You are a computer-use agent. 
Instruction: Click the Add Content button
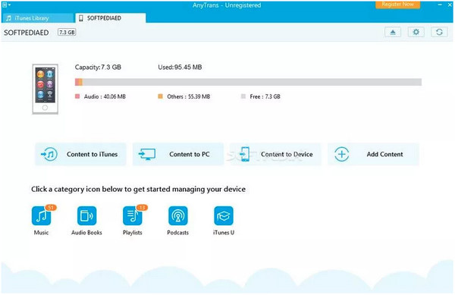pyautogui.click(x=373, y=154)
